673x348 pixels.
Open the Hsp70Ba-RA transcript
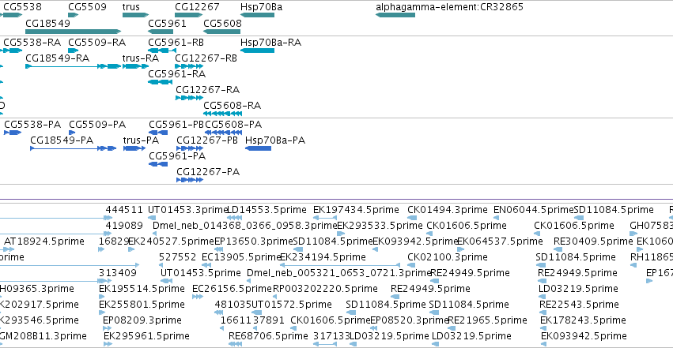click(257, 51)
